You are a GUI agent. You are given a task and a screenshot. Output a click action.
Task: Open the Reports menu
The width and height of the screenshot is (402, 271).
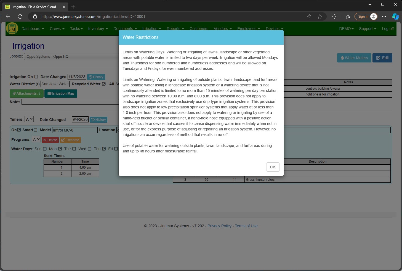coord(175,29)
